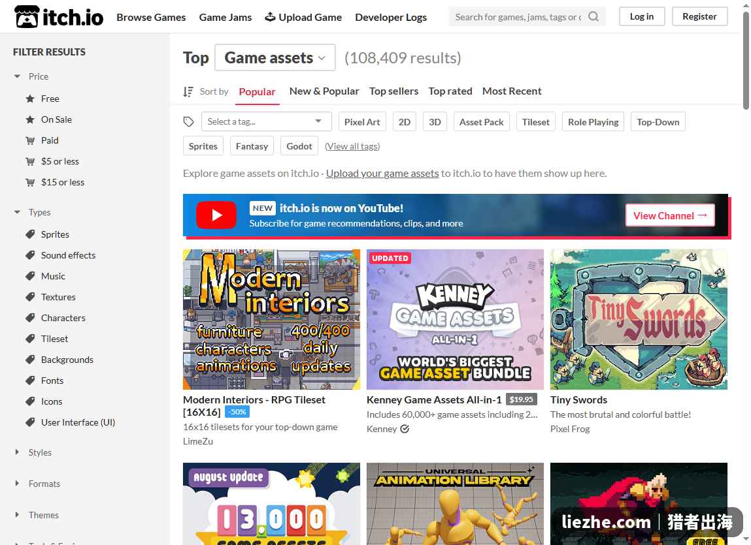Open the Tiny Swords thumbnail
This screenshot has width=751, height=545.
coord(639,319)
